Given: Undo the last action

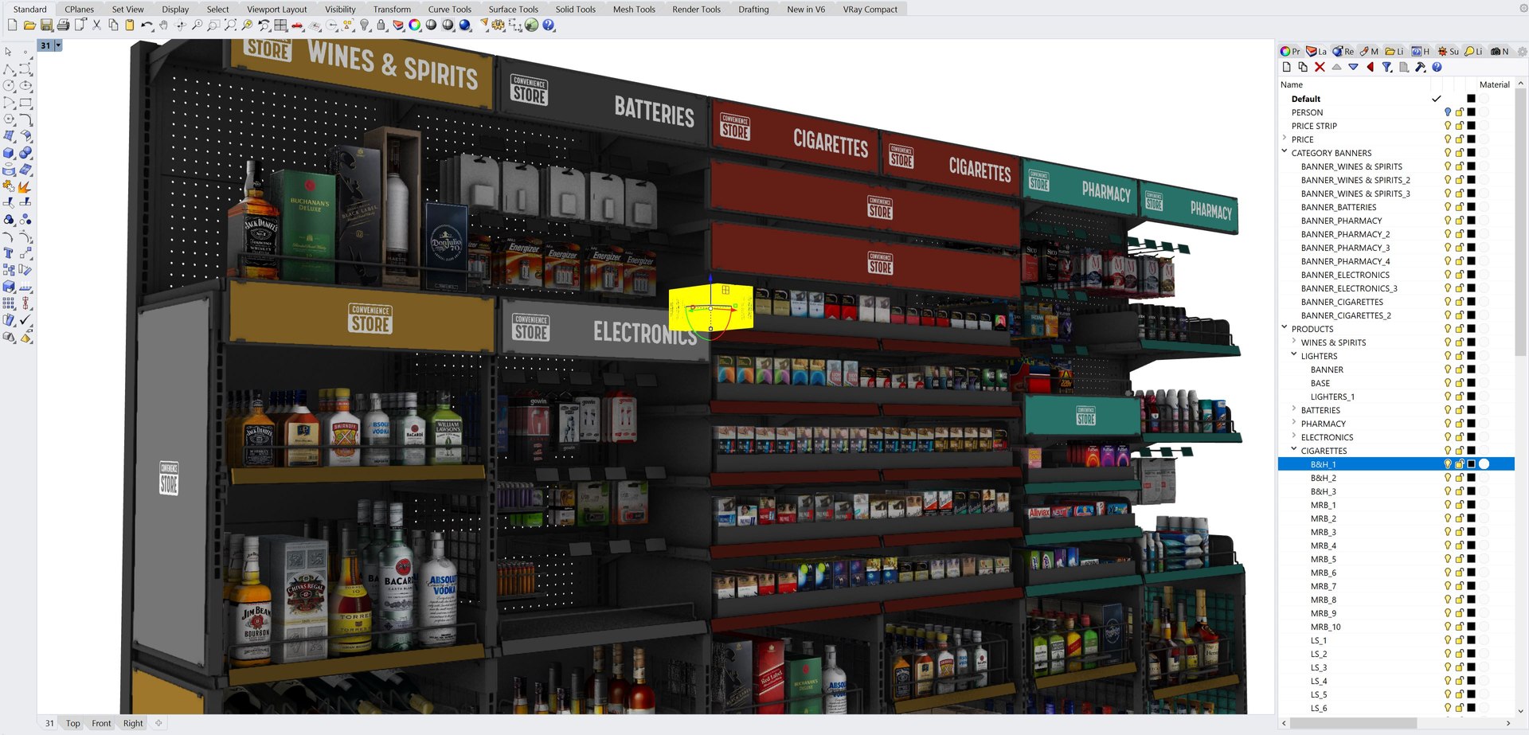Looking at the screenshot, I should (147, 25).
